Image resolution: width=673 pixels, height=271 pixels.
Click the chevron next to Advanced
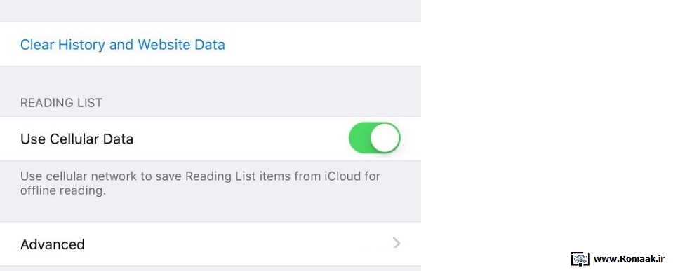pyautogui.click(x=397, y=244)
